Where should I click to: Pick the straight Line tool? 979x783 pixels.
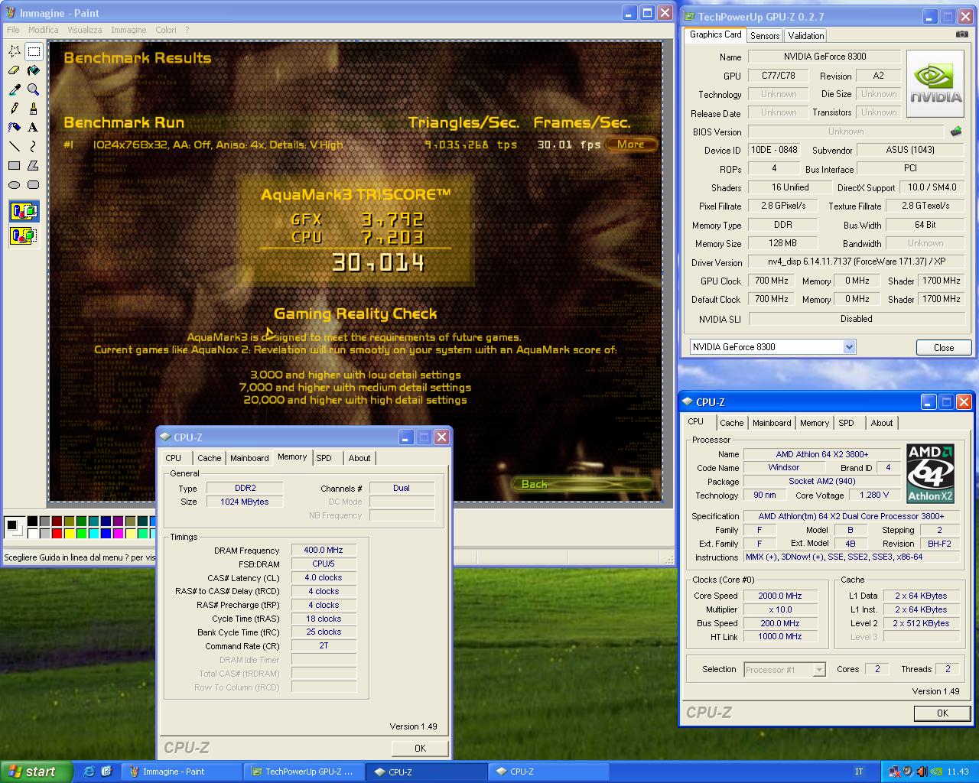tap(14, 146)
